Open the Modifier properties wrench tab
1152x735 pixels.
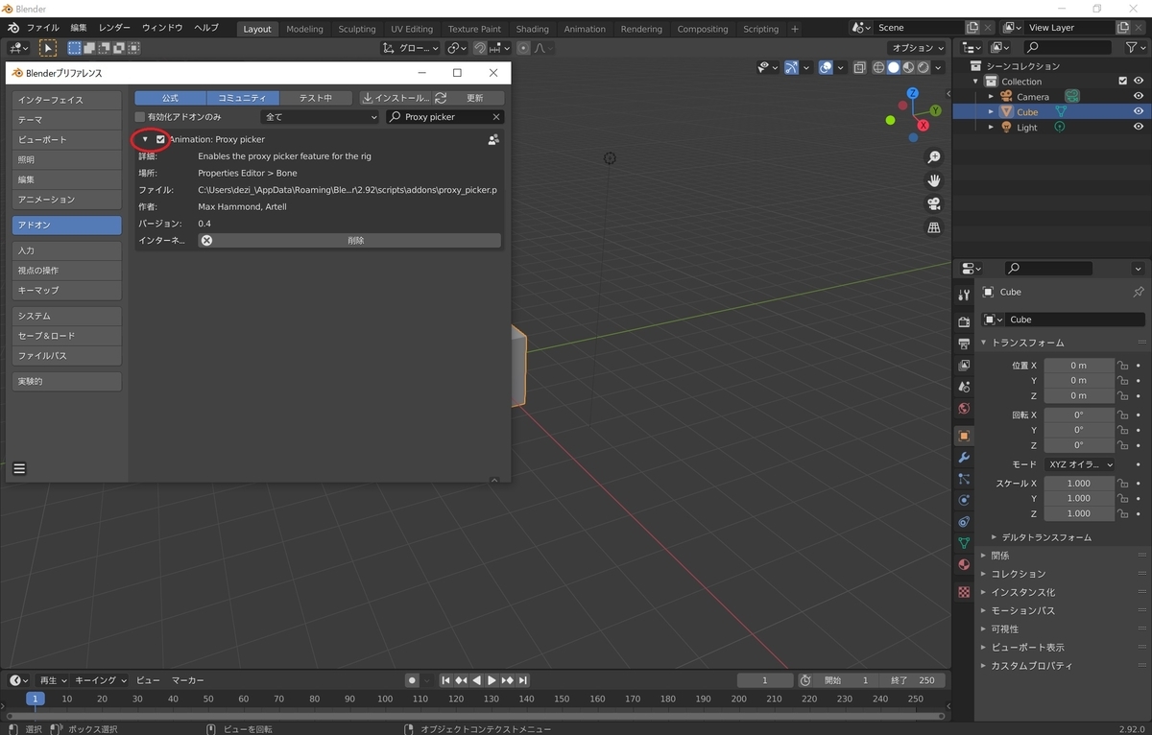pos(964,458)
